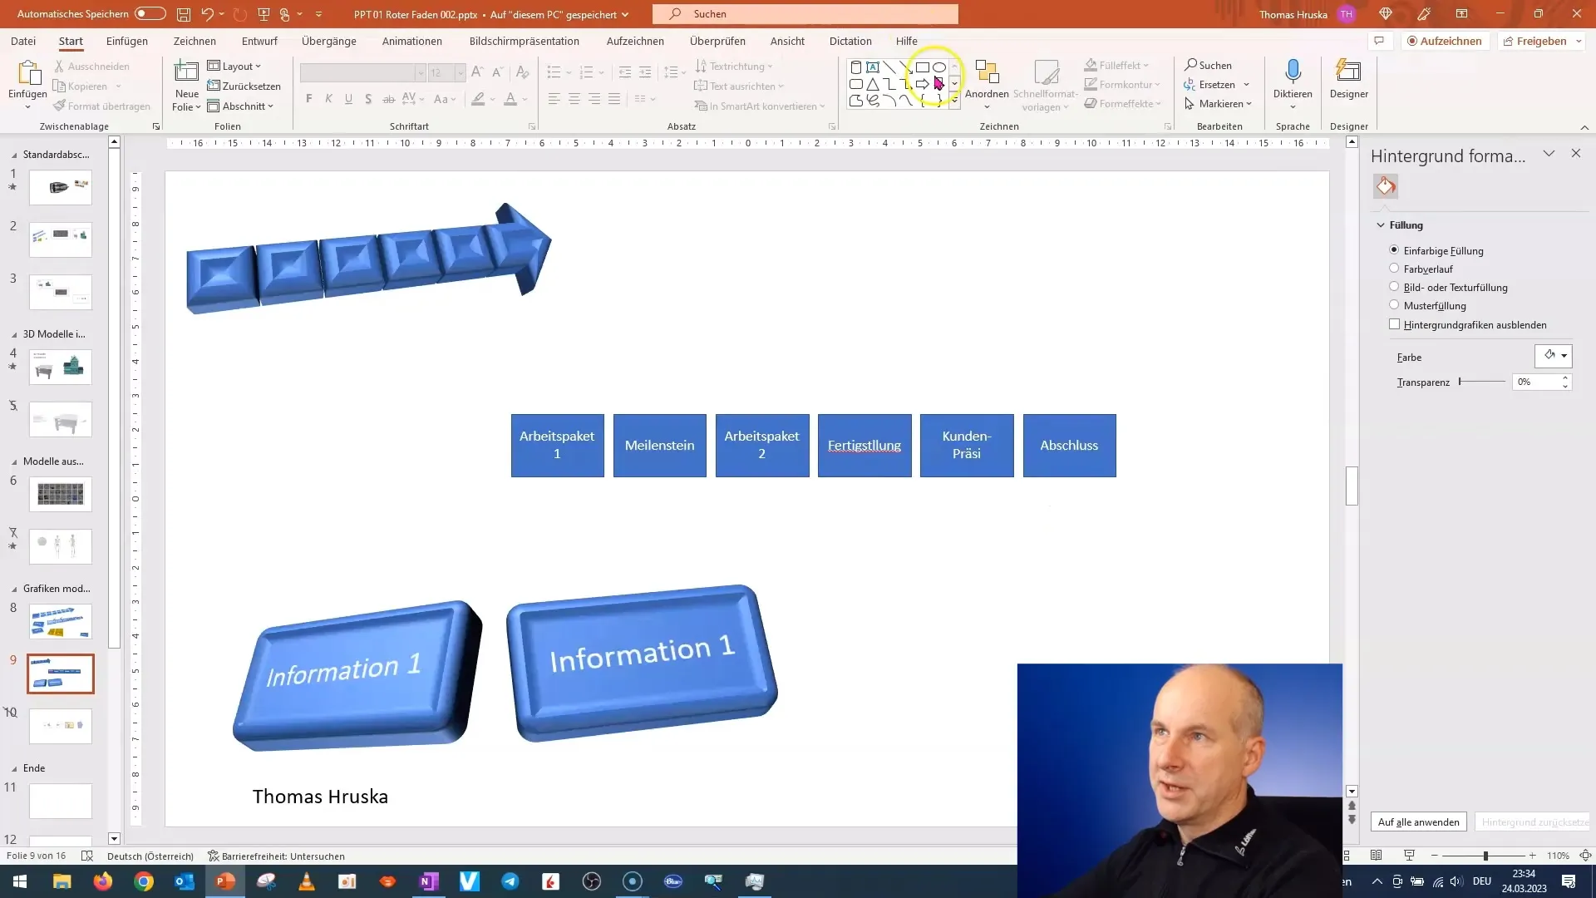The width and height of the screenshot is (1596, 898).
Task: Open the Ansicht ribbon tab
Action: point(787,41)
